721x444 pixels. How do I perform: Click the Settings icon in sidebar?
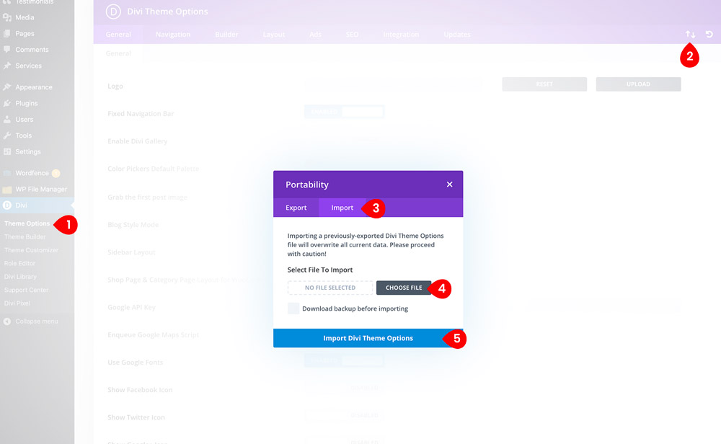[7, 151]
